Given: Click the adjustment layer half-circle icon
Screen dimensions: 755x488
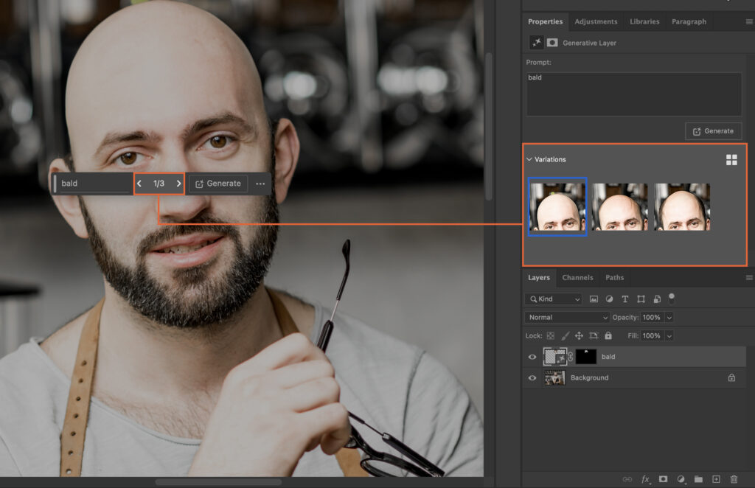Looking at the screenshot, I should (x=681, y=478).
